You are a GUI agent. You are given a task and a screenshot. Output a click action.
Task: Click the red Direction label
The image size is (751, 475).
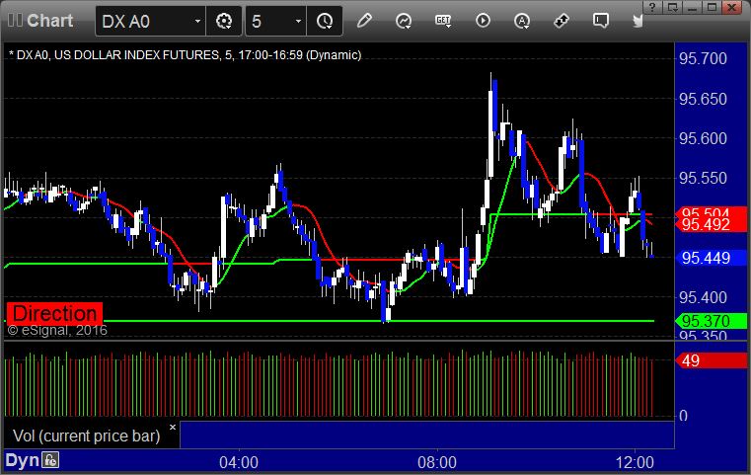[x=54, y=313]
